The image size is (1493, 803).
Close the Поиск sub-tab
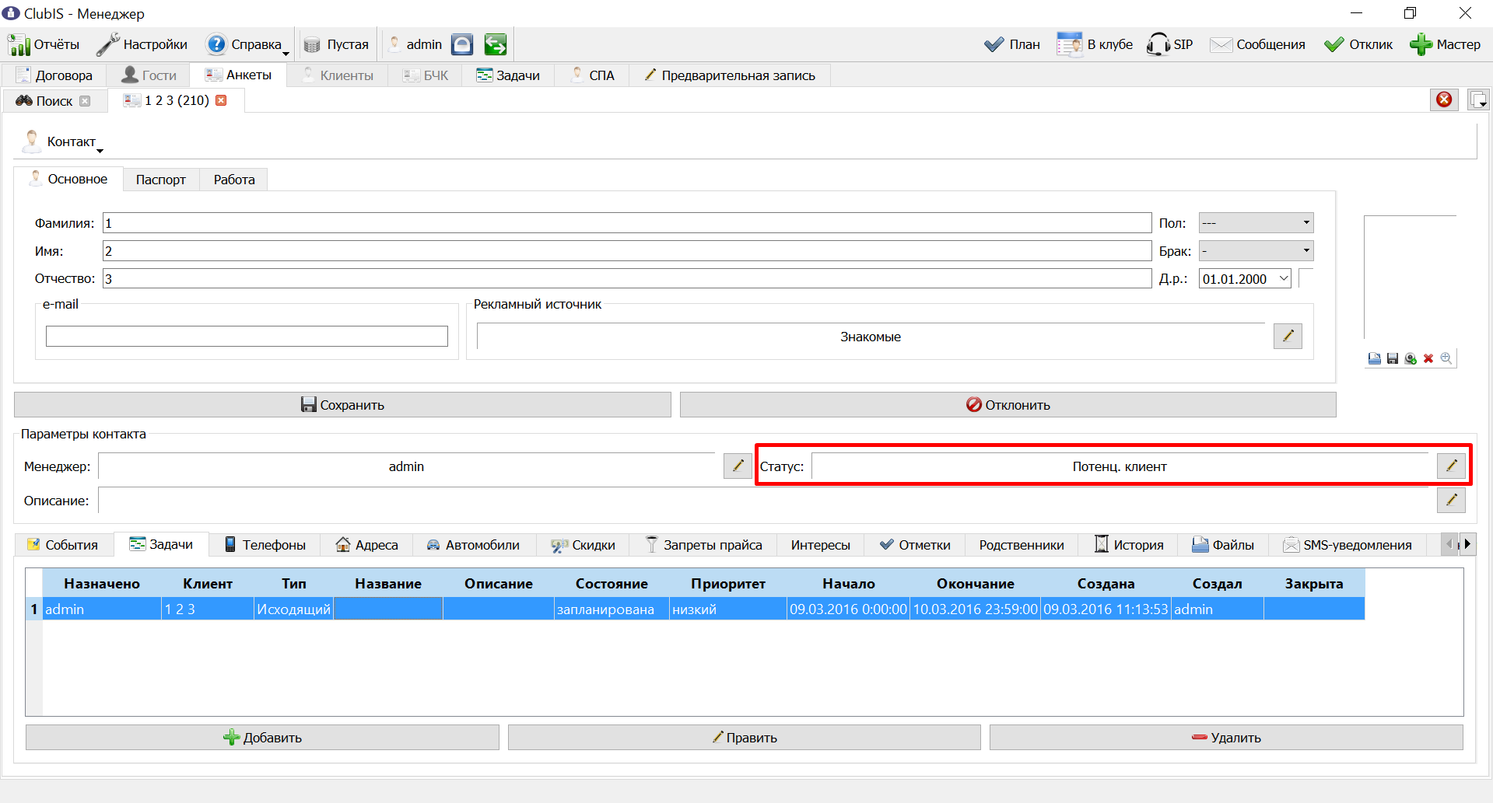[85, 101]
